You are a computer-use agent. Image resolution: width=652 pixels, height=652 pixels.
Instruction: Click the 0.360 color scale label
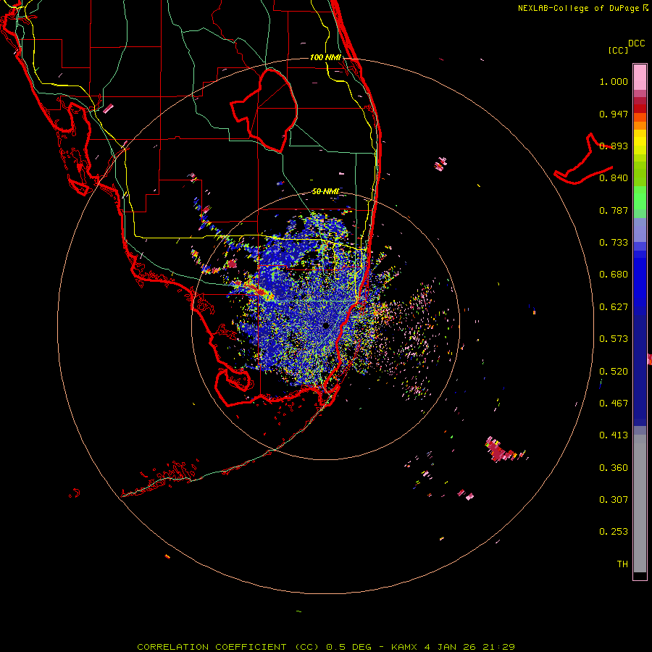point(614,468)
